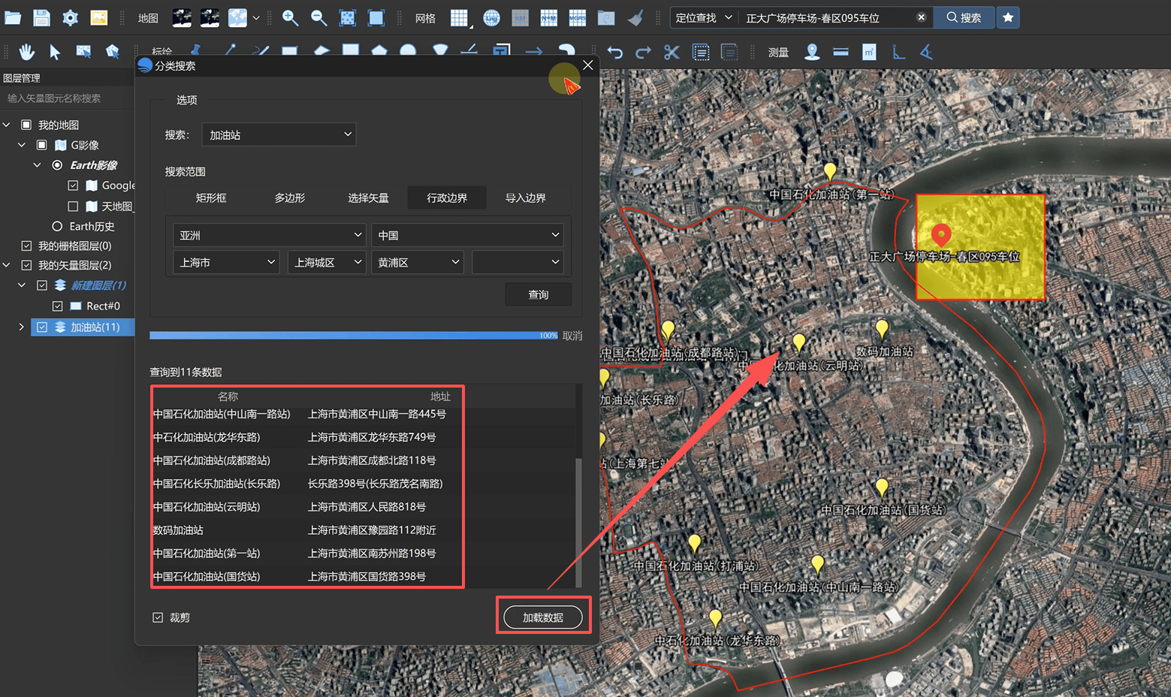Click the fit-to-window full extent icon

click(x=347, y=18)
